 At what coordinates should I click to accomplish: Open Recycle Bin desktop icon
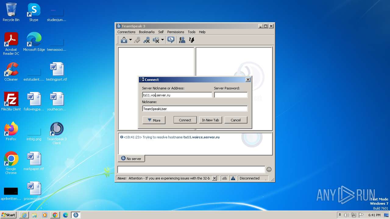pyautogui.click(x=11, y=12)
